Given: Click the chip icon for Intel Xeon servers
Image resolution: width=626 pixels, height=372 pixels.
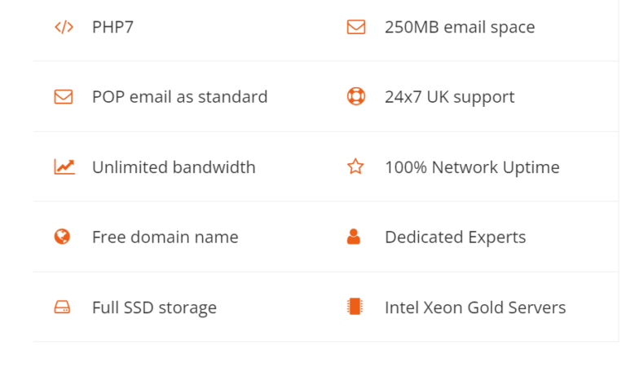Looking at the screenshot, I should point(354,308).
